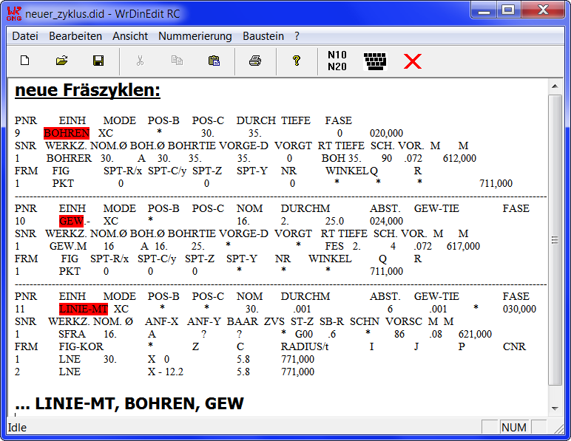Click the red X toolbar icon
The width and height of the screenshot is (571, 441).
click(413, 61)
